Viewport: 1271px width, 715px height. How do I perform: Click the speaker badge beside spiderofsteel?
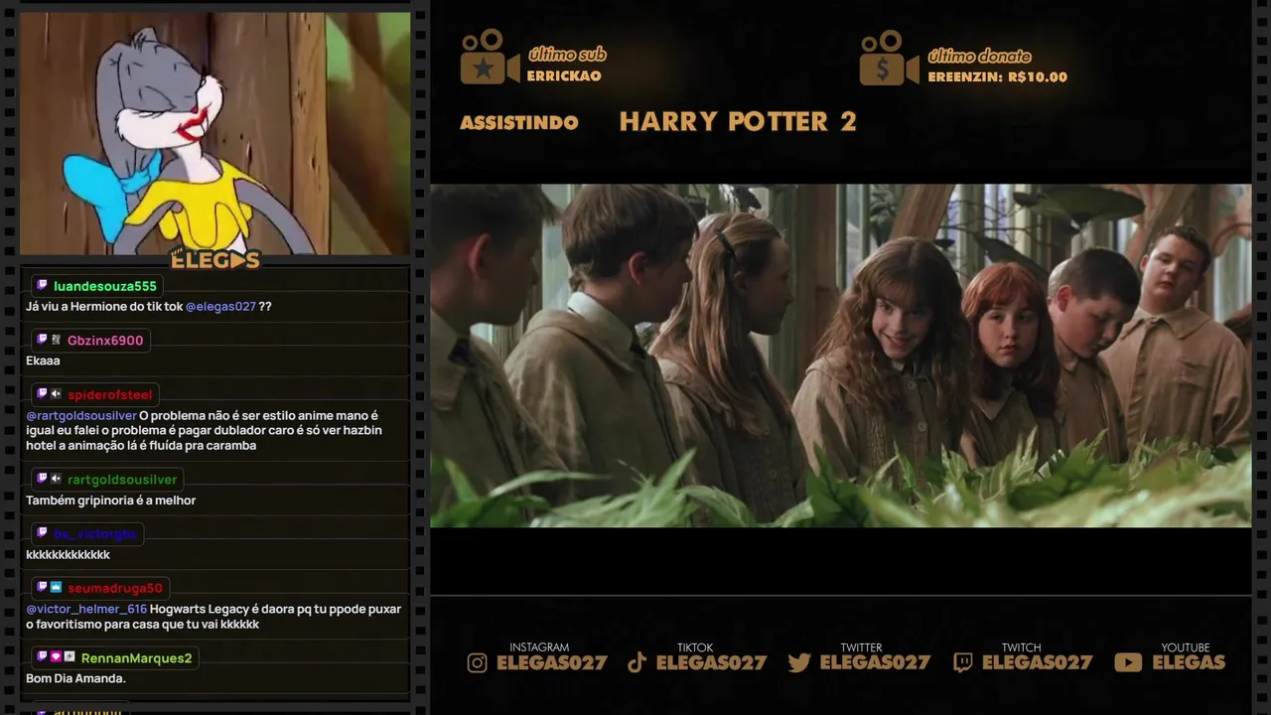tap(56, 394)
